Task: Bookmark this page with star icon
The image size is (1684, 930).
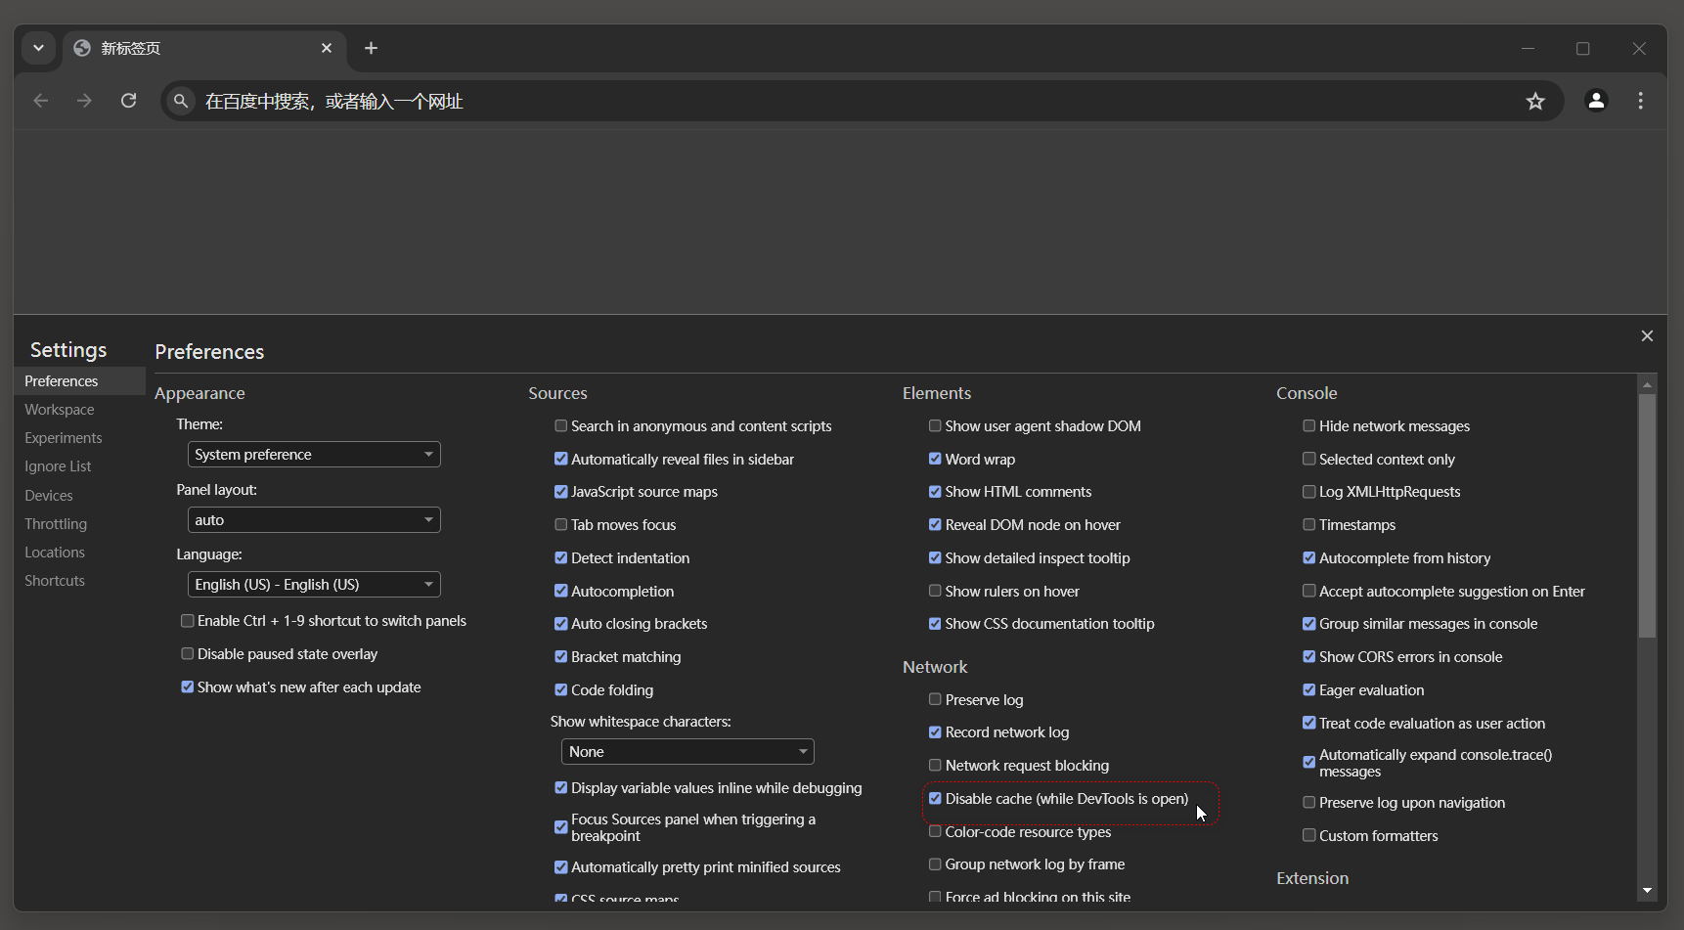Action: 1535,101
